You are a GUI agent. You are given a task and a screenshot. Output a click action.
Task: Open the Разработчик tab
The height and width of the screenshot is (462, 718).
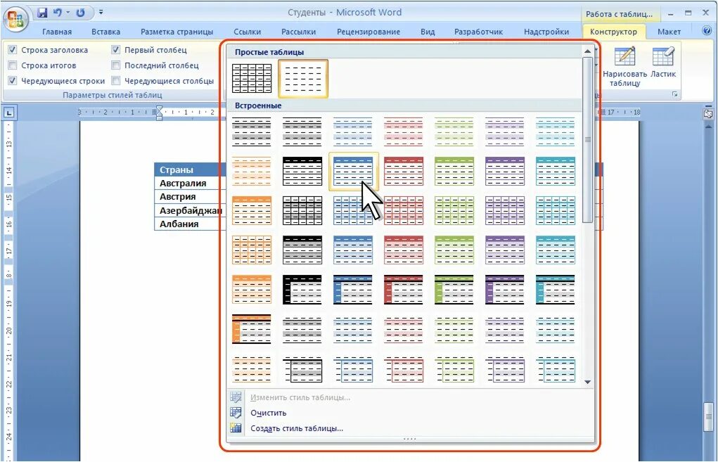point(478,32)
